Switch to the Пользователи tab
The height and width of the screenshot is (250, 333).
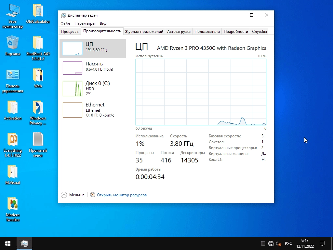pyautogui.click(x=207, y=32)
